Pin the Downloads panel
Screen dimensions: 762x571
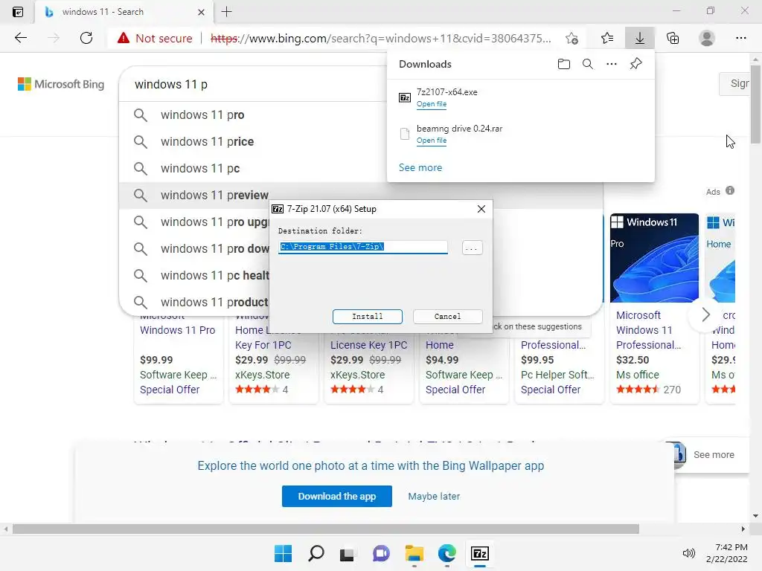click(x=635, y=64)
